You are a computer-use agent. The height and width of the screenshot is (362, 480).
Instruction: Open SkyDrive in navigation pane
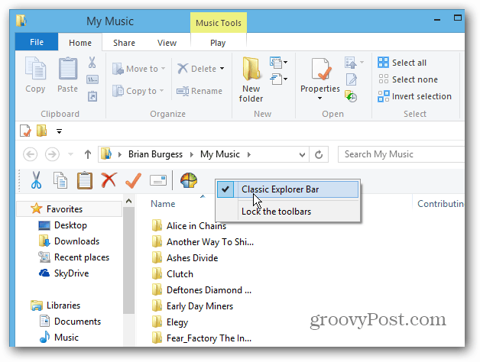pos(63,273)
